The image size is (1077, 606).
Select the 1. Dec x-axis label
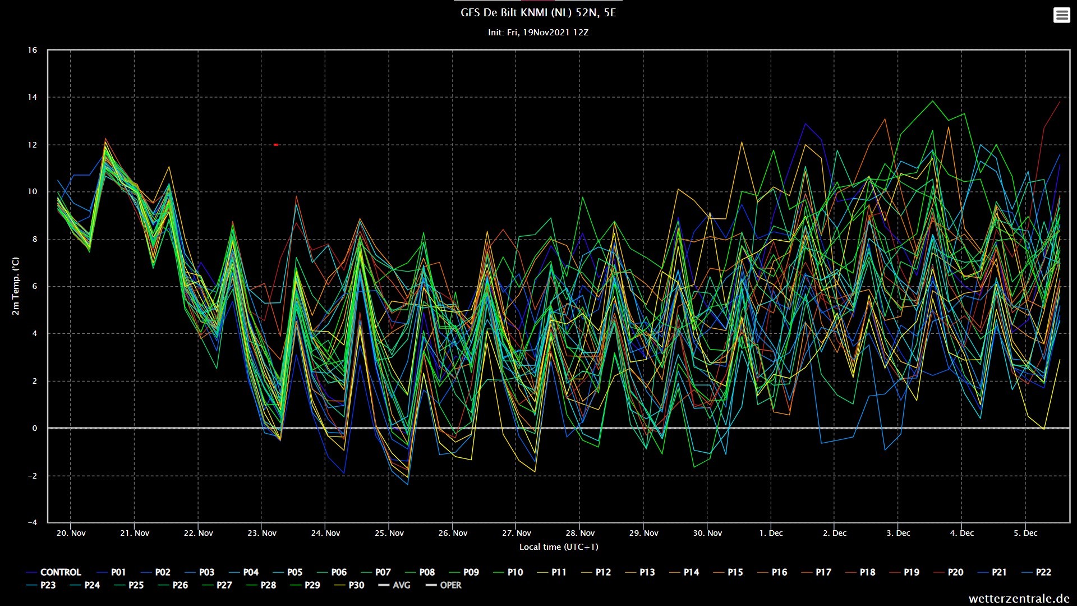(771, 533)
